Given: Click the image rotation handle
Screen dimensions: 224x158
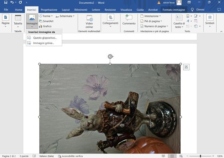Looking at the screenshot, I should pos(110,57).
